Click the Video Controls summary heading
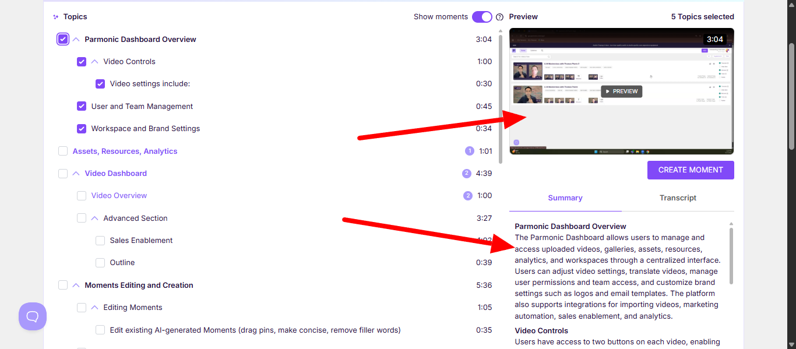The width and height of the screenshot is (796, 349). pos(541,330)
